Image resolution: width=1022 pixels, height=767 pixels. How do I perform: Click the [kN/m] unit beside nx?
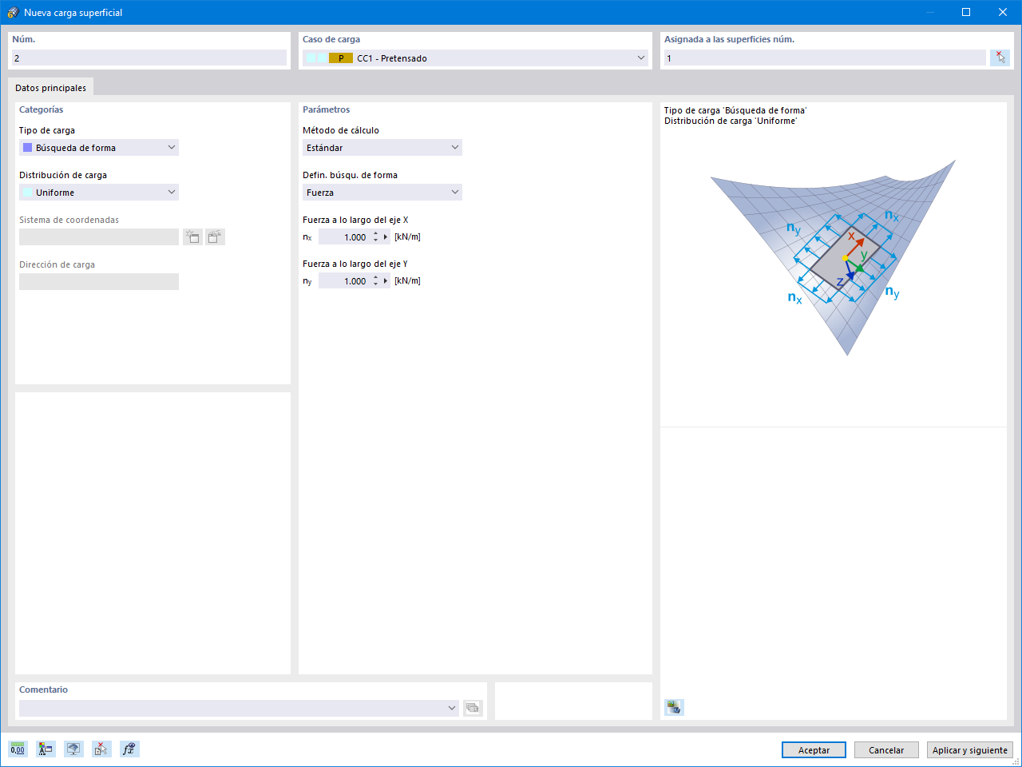pos(407,236)
